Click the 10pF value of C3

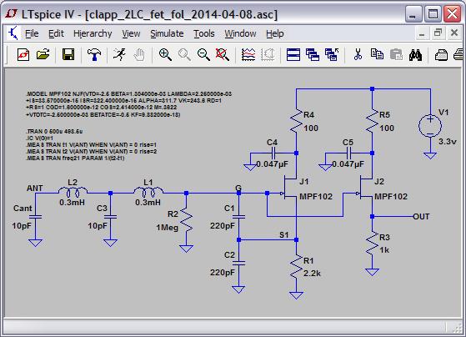click(x=98, y=226)
